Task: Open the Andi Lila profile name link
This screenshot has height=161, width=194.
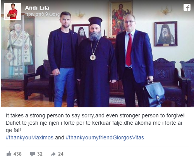Action: coord(37,8)
